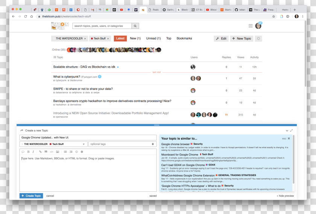Click the quote whole post speech bubble icon
Screen dimensions: 316x214
23,152
